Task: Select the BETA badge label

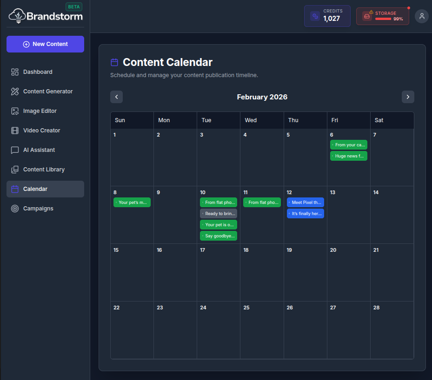Action: (73, 7)
